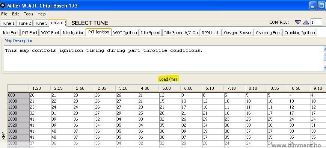Click the app icon in the title bar
Viewport: 326px width, 148px height.
pyautogui.click(x=3, y=5)
